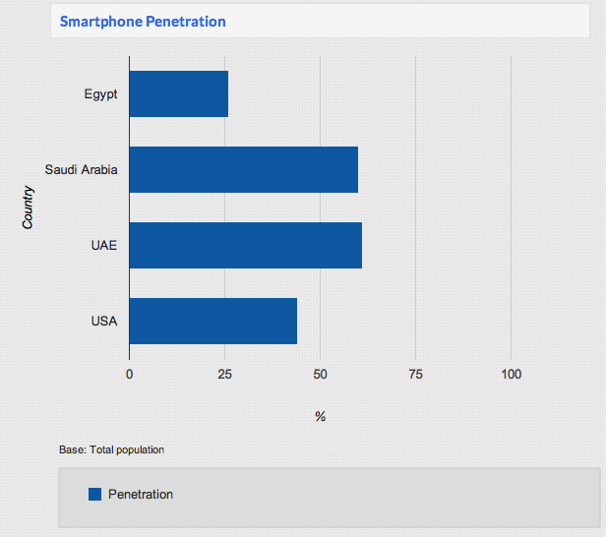
Task: Click the Country axis title
Action: click(x=28, y=208)
